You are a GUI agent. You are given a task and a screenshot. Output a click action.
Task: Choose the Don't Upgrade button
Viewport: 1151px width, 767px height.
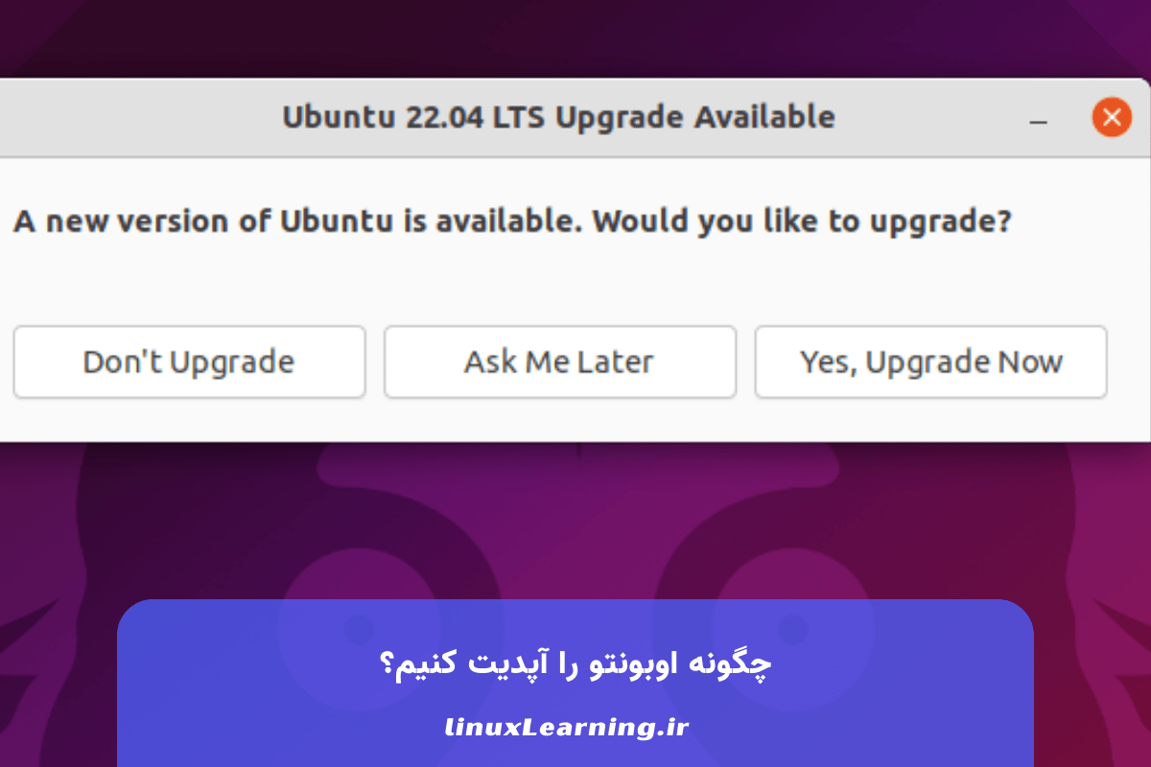189,362
